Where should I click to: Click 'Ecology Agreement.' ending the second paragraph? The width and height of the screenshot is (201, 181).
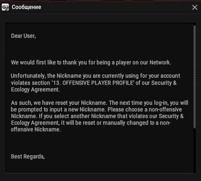point(35,90)
